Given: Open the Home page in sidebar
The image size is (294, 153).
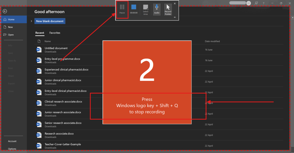Looking at the screenshot, I should tap(13, 19).
